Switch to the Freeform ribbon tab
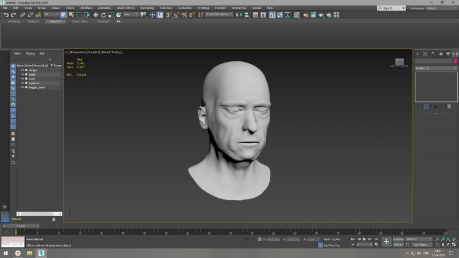Image resolution: width=459 pixels, height=258 pixels. 34,21
